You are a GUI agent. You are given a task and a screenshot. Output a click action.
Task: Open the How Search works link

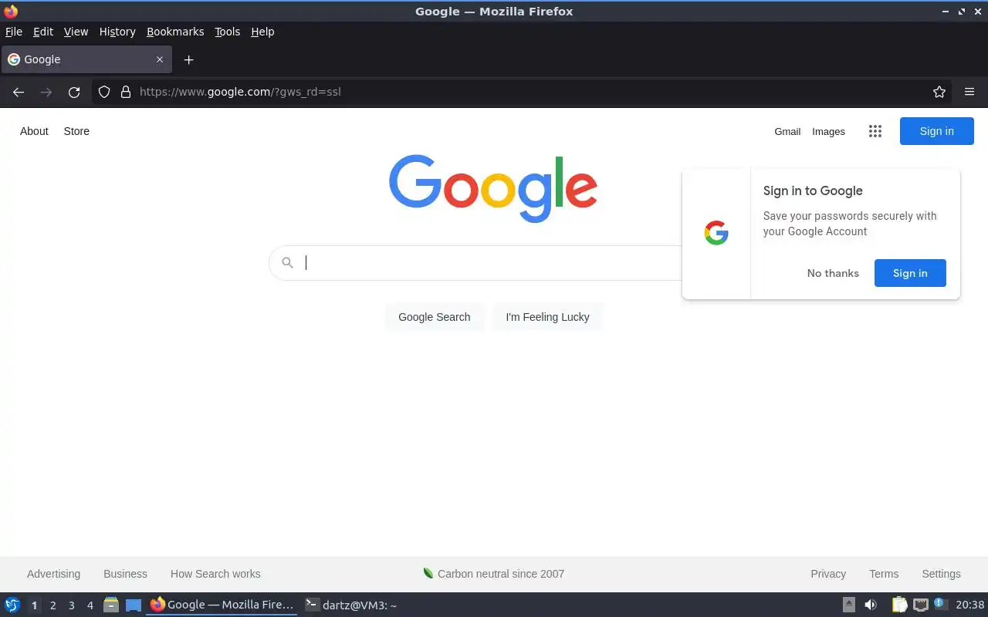click(x=215, y=574)
